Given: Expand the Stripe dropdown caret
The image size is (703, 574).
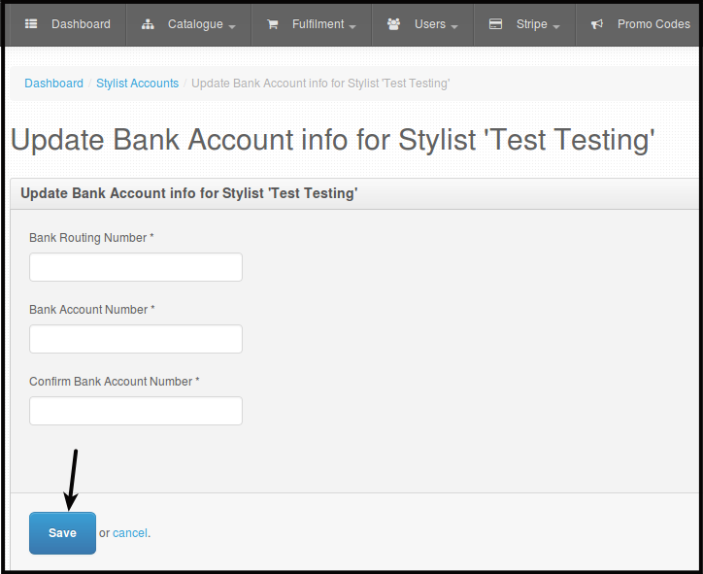Looking at the screenshot, I should (556, 27).
